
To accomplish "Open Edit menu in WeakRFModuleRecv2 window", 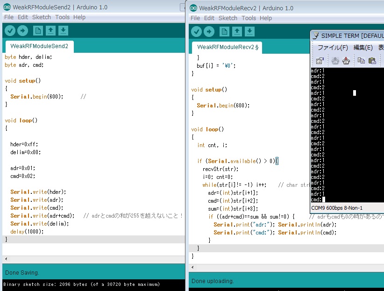I will 209,18.
